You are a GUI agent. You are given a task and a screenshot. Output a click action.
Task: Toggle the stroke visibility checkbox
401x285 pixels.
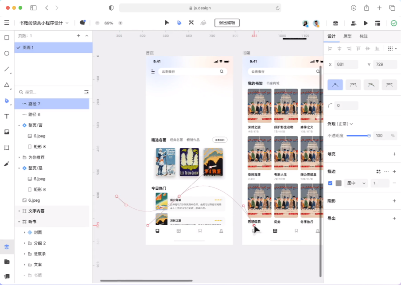point(330,183)
